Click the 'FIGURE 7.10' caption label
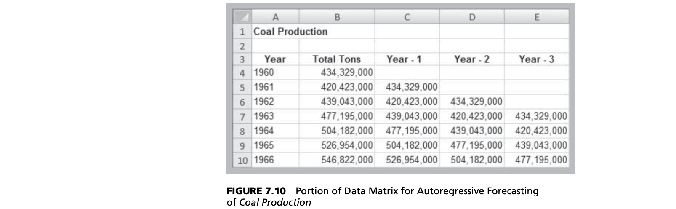Viewport: 676px width, 209px height. tap(256, 191)
